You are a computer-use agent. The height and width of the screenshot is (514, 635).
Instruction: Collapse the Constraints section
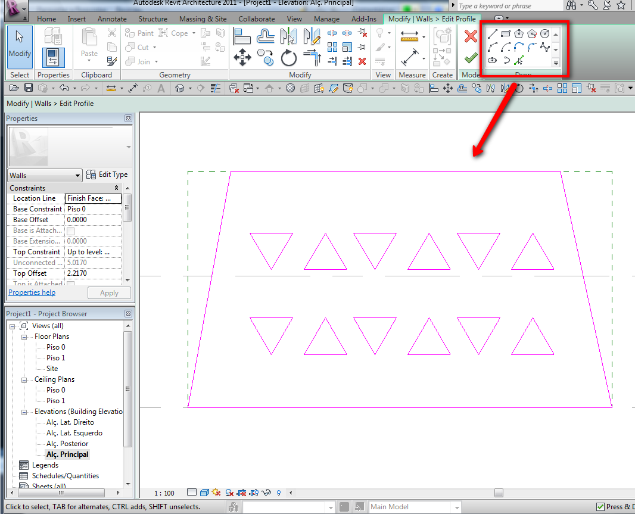116,188
